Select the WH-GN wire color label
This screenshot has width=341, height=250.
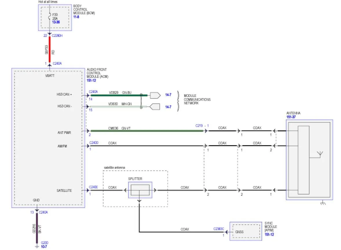pos(127,104)
